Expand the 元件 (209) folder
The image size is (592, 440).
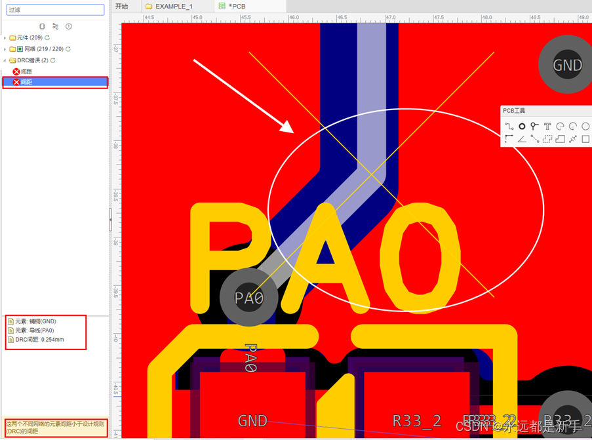5,37
